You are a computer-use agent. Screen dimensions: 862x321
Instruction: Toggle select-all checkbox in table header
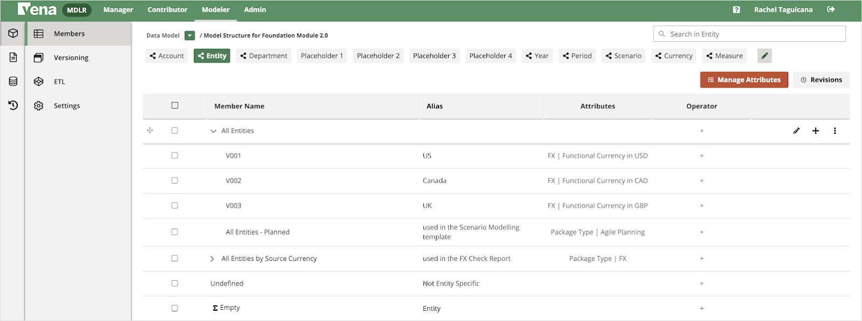point(175,105)
